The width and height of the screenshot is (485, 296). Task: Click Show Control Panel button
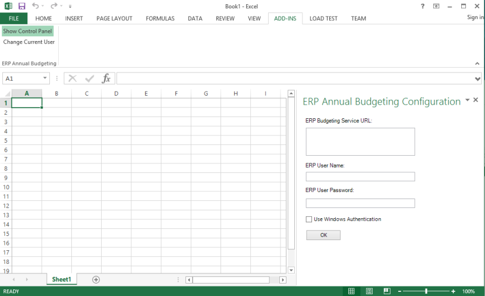coord(27,31)
